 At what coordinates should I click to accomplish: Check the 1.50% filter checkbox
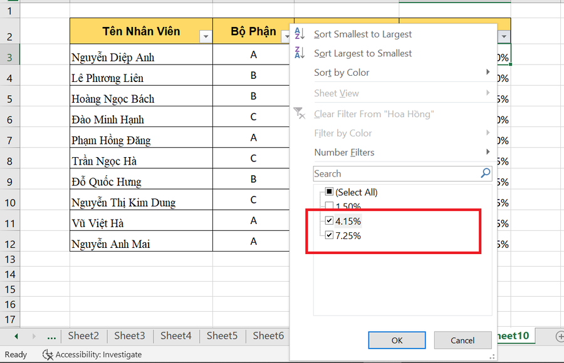[329, 205]
